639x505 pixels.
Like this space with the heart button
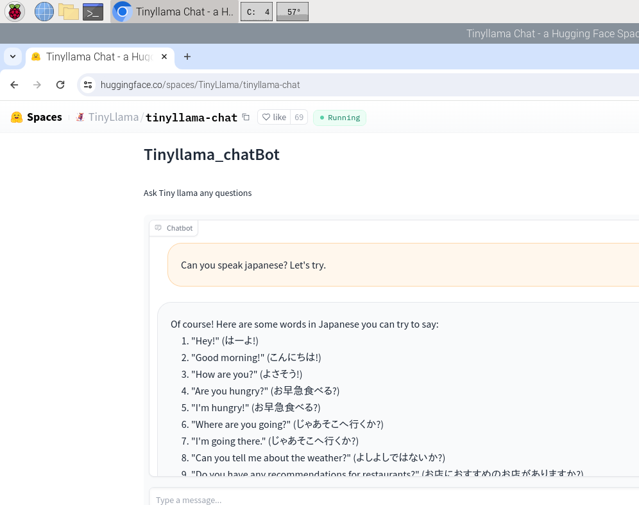click(x=274, y=117)
